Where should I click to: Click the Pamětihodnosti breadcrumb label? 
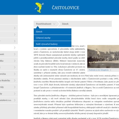[44, 24]
